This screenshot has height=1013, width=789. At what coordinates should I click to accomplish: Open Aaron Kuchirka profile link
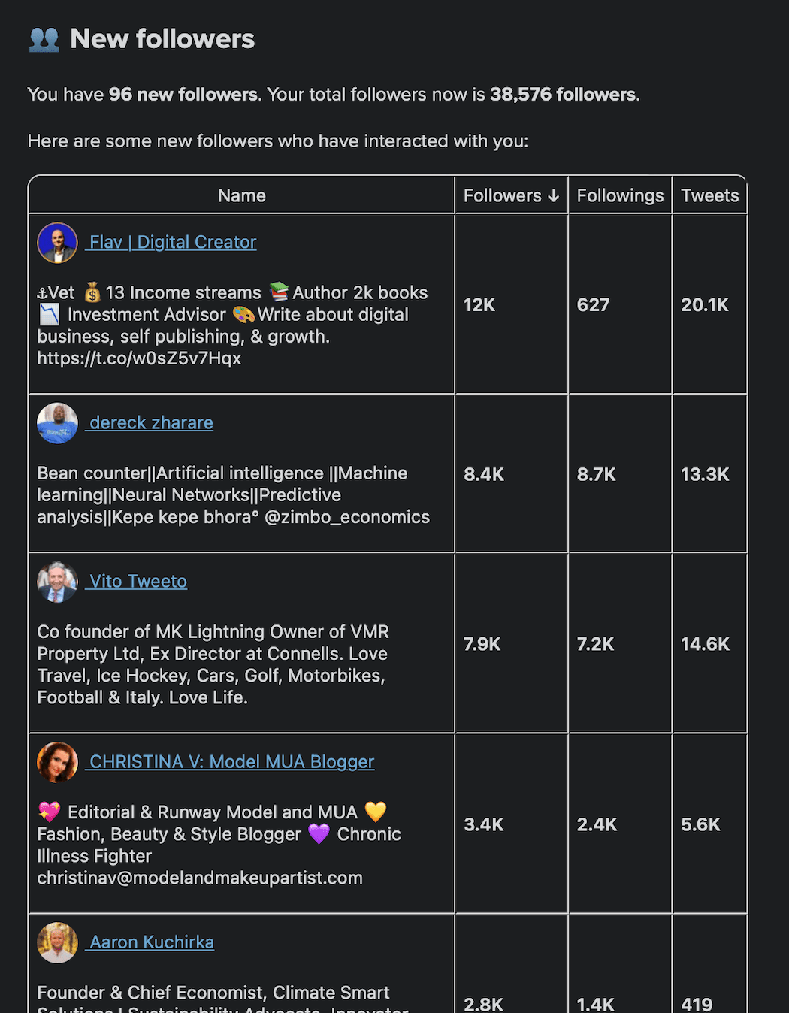click(x=151, y=942)
